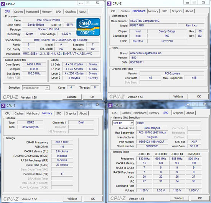Click the XMP-1600 Voltage value 1.650 V
The height and width of the screenshot is (203, 211).
[x=193, y=190]
